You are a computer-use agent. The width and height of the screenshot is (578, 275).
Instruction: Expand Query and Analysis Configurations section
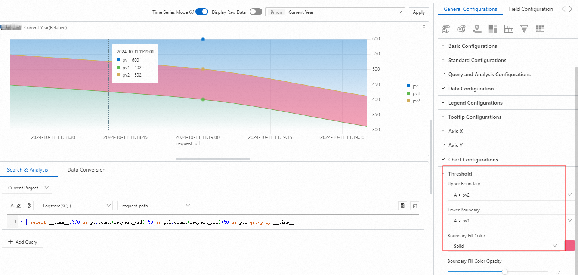[x=508, y=74]
